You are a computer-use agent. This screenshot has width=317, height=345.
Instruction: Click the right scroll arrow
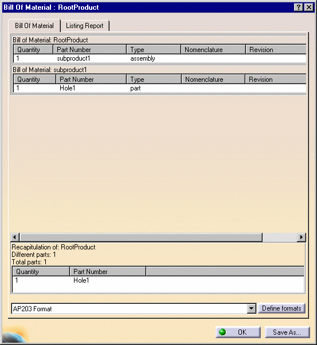pos(302,237)
